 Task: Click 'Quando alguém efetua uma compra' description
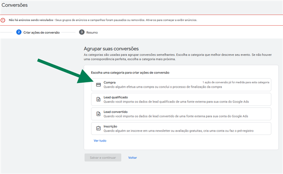click(x=163, y=87)
